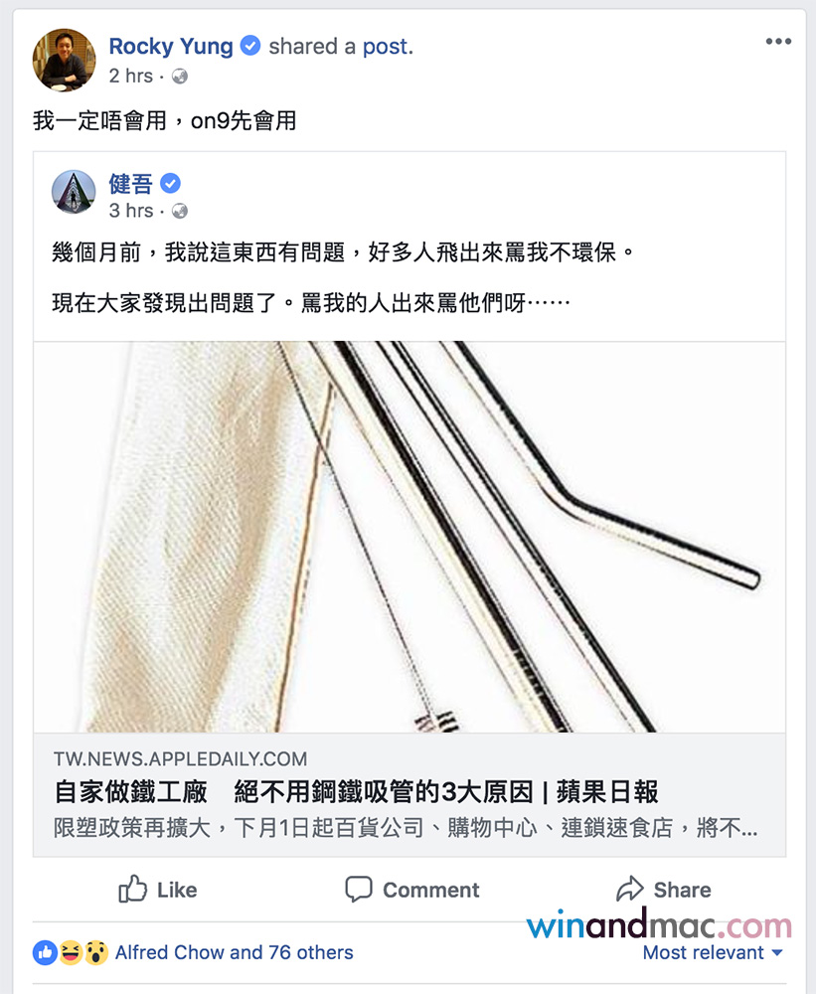Screen dimensions: 816x994
Task: Open the shared "post" link
Action: 388,47
